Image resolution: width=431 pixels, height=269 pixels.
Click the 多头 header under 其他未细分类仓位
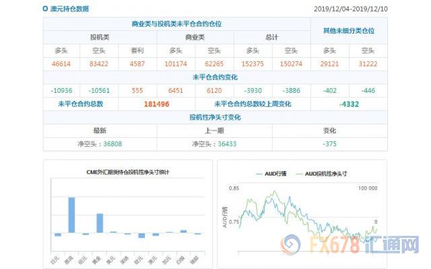coord(329,50)
